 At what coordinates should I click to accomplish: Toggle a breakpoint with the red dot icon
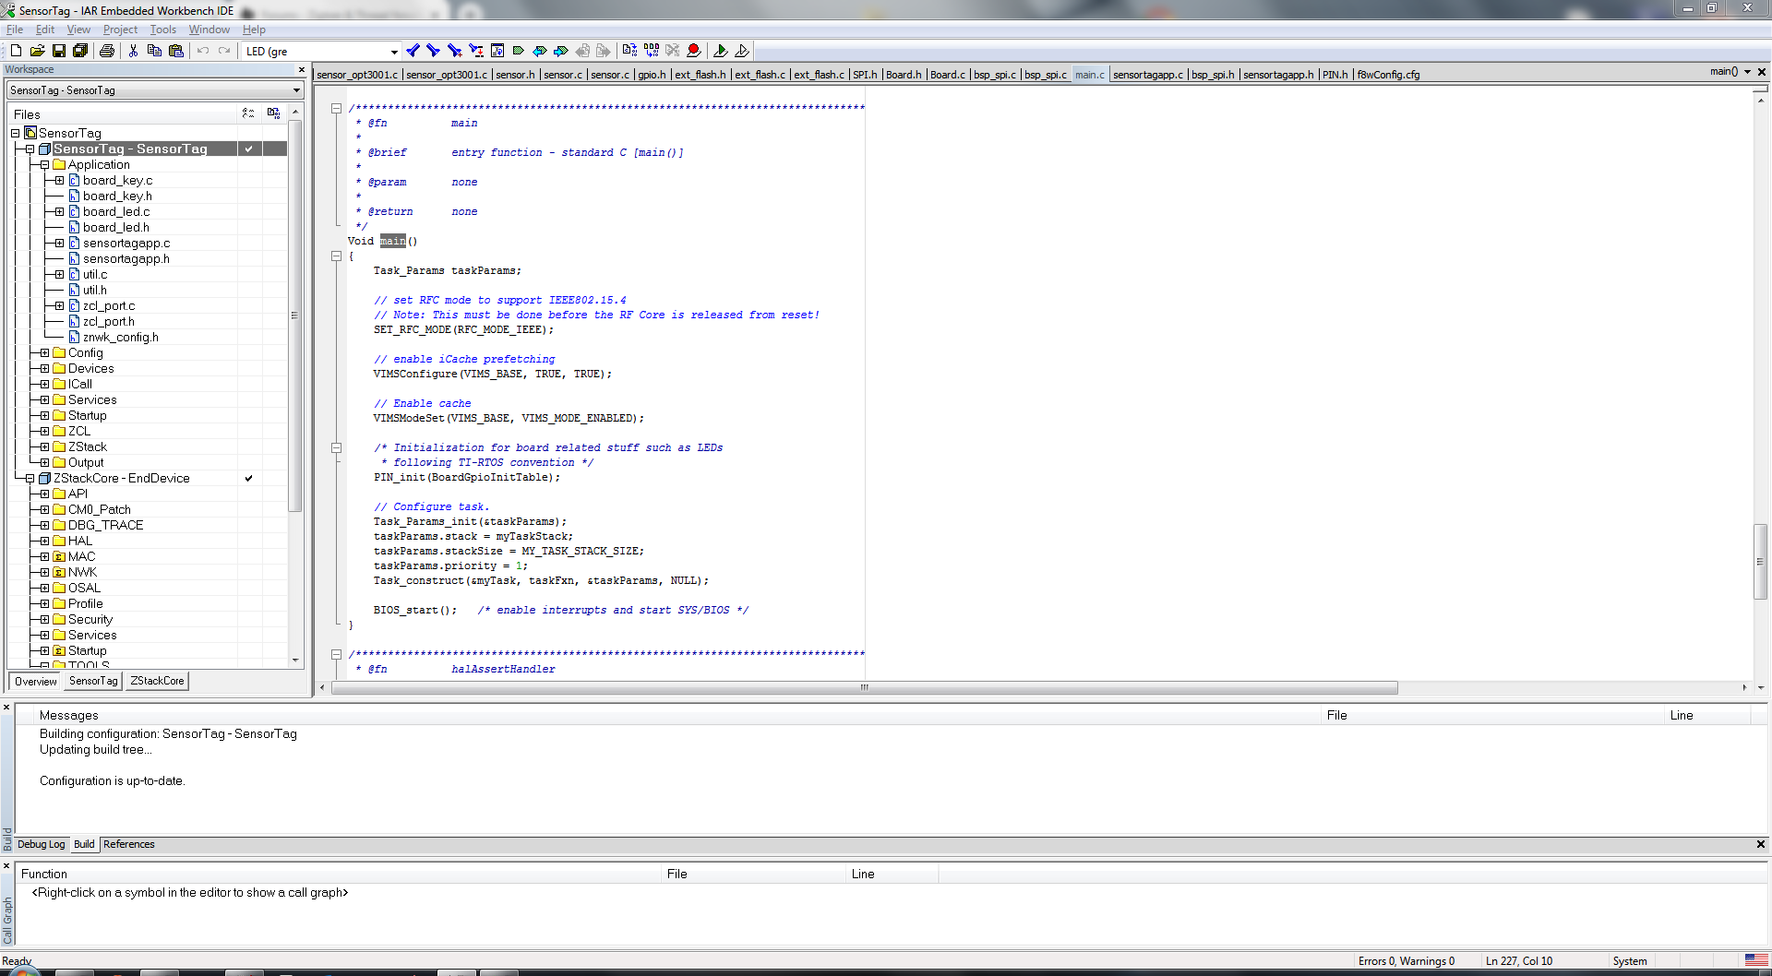click(x=694, y=51)
